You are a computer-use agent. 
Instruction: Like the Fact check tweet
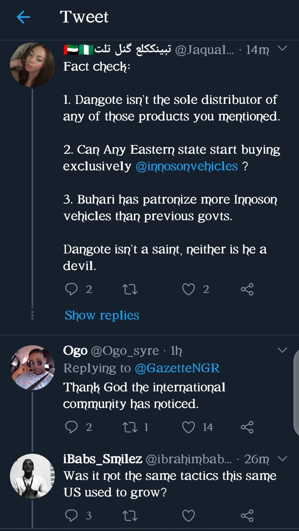coord(189,289)
